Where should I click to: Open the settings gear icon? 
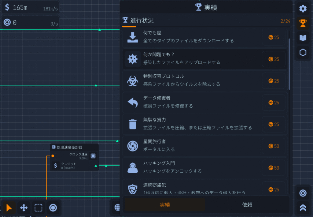pos(303,9)
